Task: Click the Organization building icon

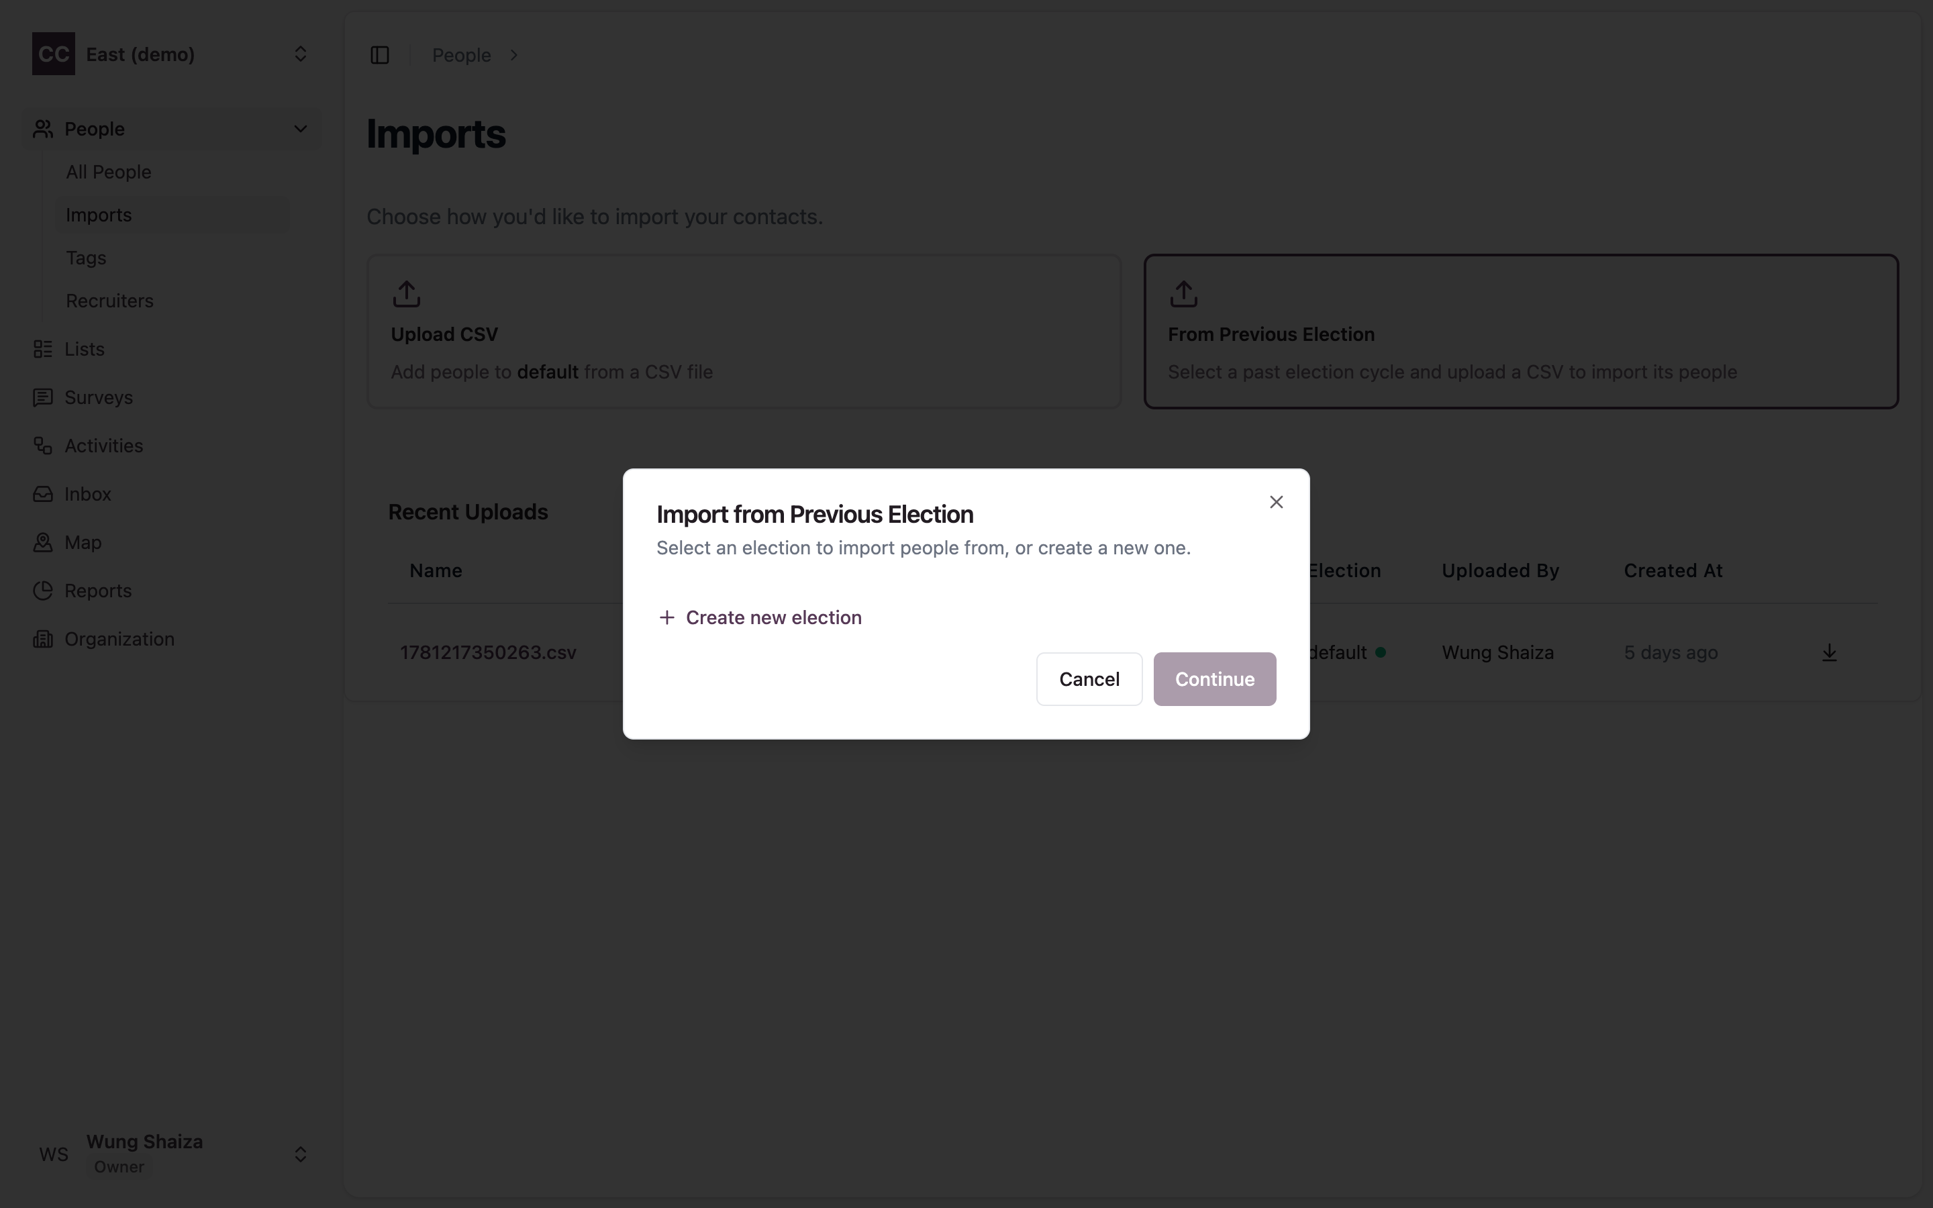Action: pos(43,639)
